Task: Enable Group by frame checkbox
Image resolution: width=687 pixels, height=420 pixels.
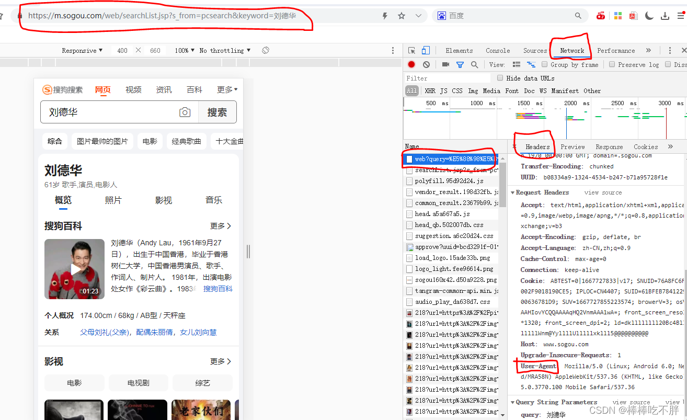Action: pyautogui.click(x=545, y=64)
